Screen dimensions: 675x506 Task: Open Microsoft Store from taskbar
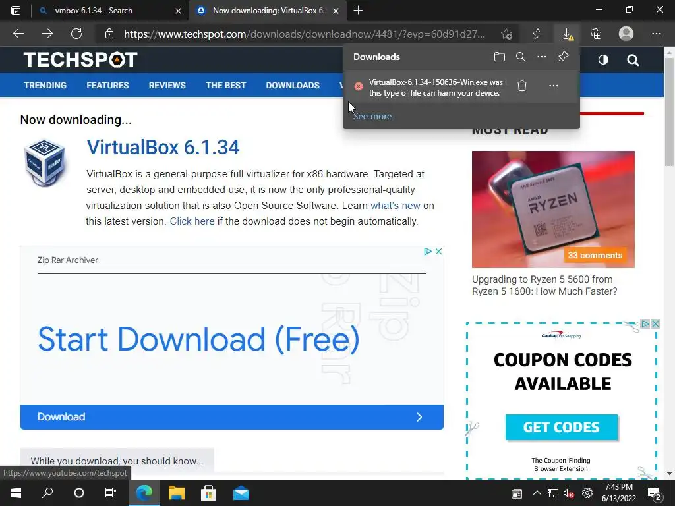point(208,493)
